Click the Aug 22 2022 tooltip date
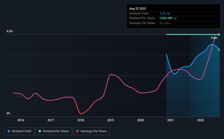This screenshot has width=224, height=139. (x=138, y=8)
